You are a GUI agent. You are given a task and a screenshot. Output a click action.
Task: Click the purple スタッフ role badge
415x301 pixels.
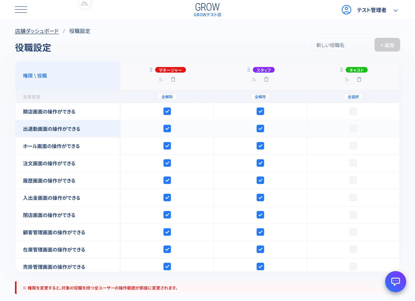[x=264, y=70]
